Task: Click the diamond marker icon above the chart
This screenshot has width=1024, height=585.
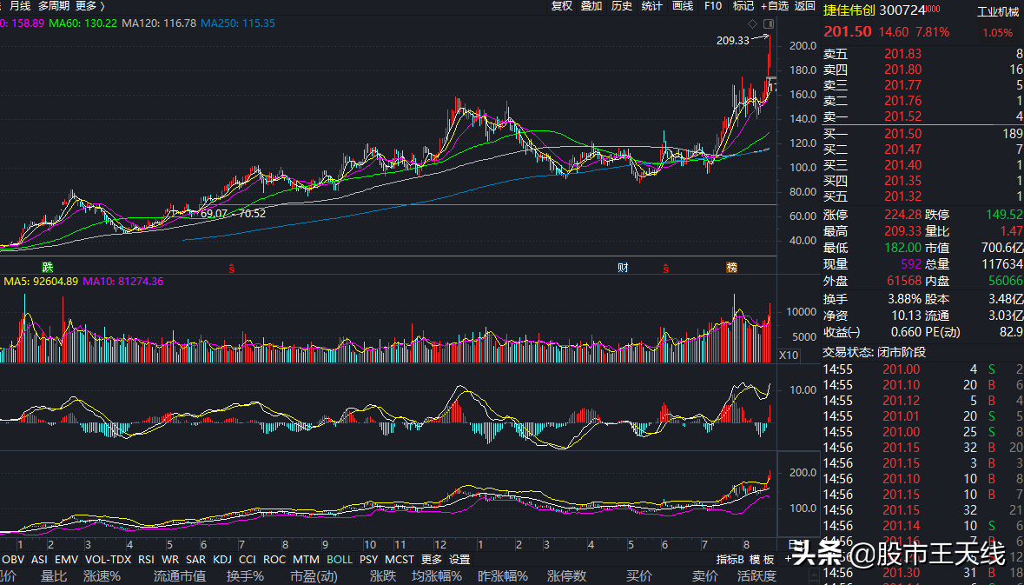Action: point(753,23)
